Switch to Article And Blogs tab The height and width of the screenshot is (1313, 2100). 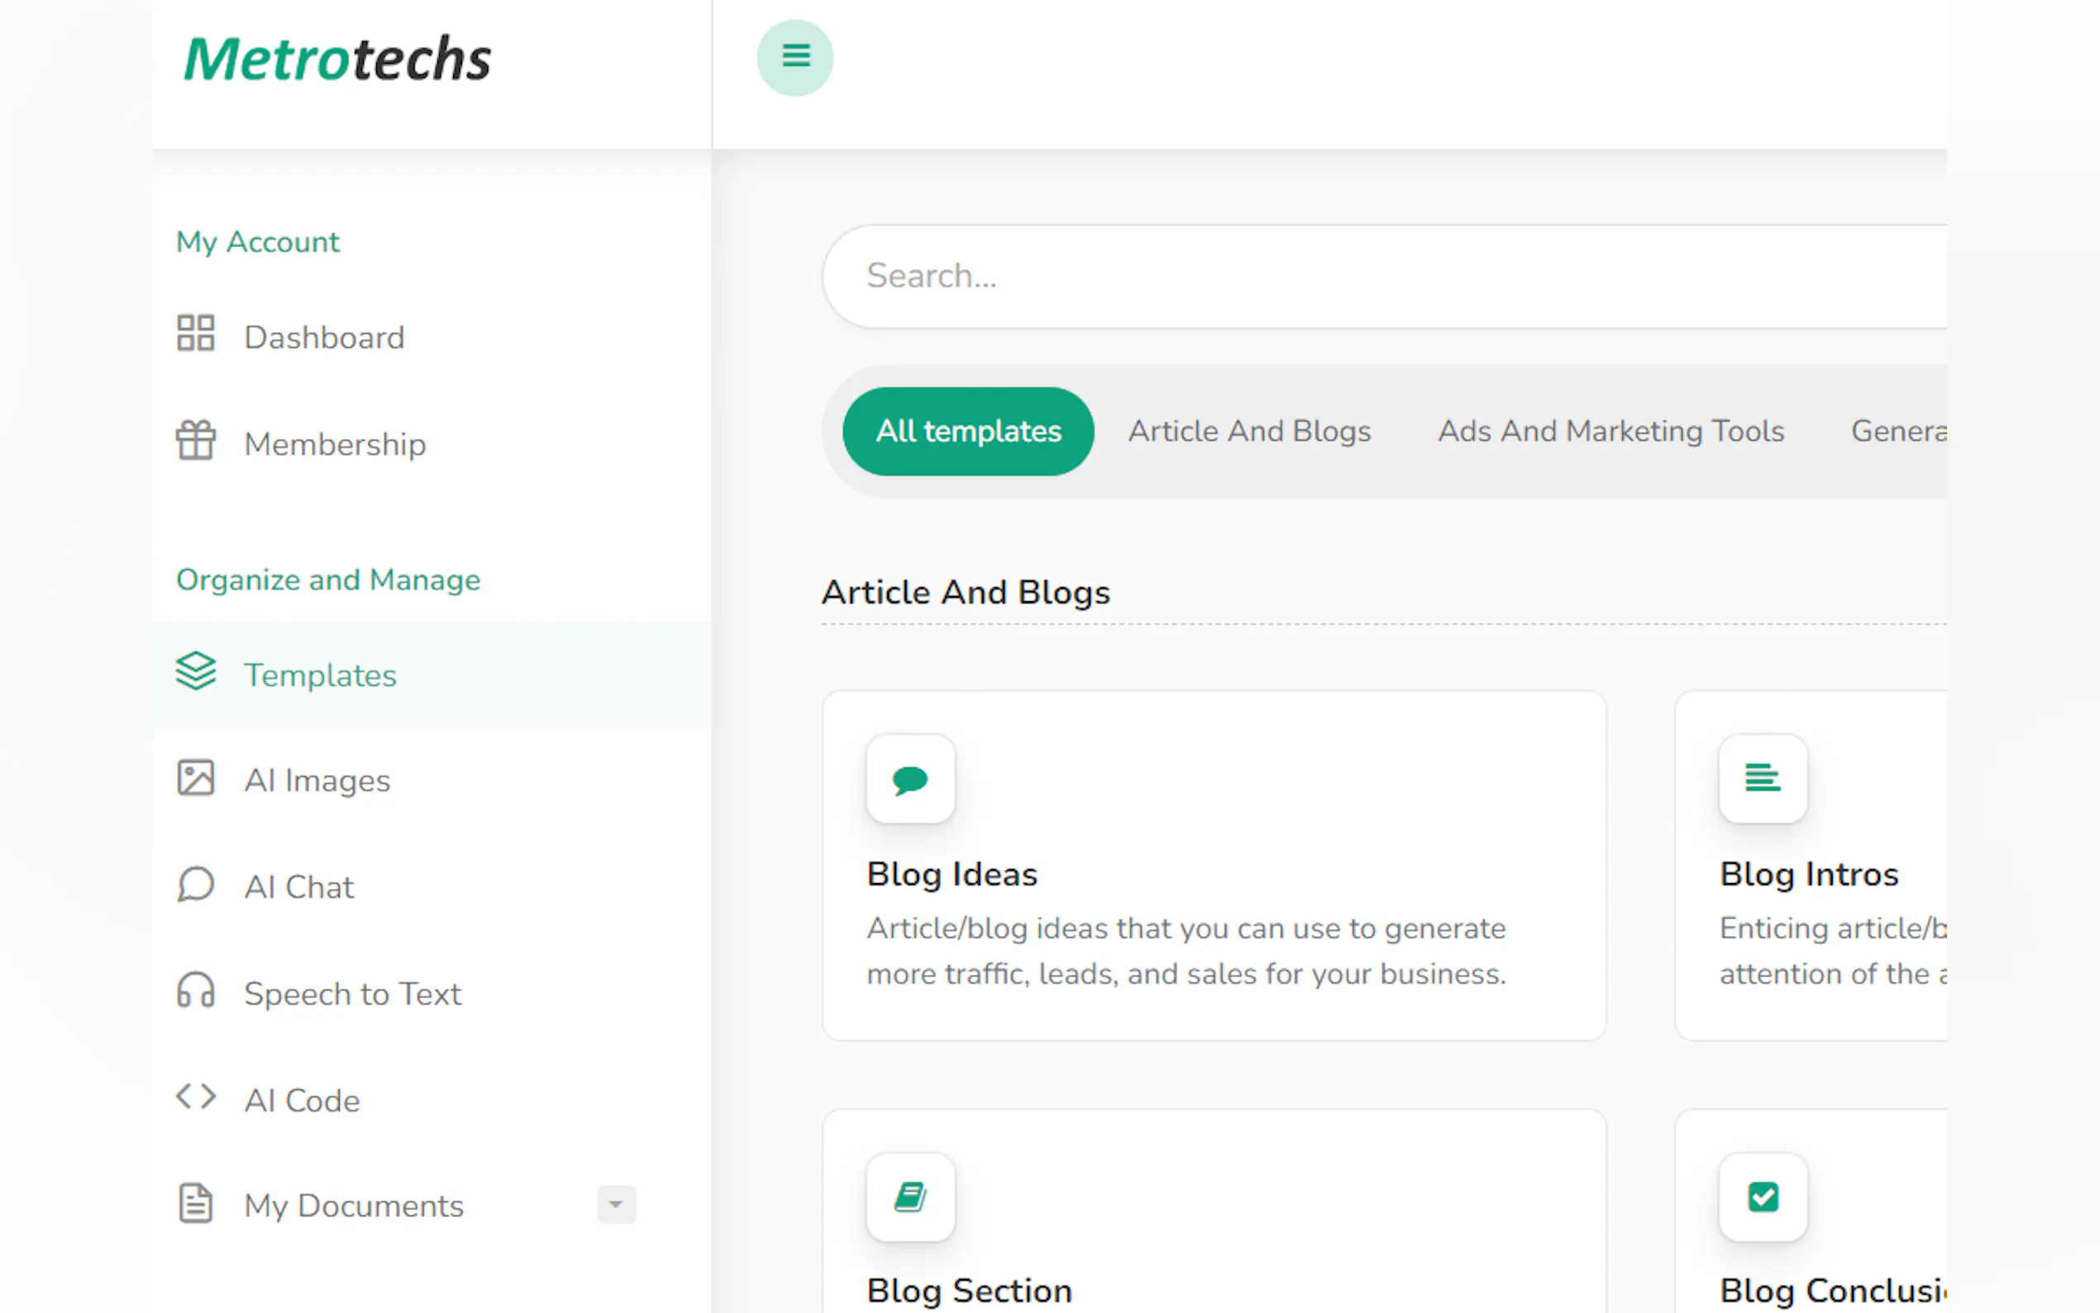[1249, 432]
